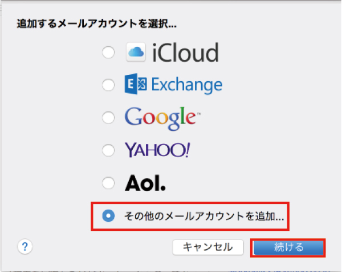Click the iCloud cloud icon

click(136, 52)
